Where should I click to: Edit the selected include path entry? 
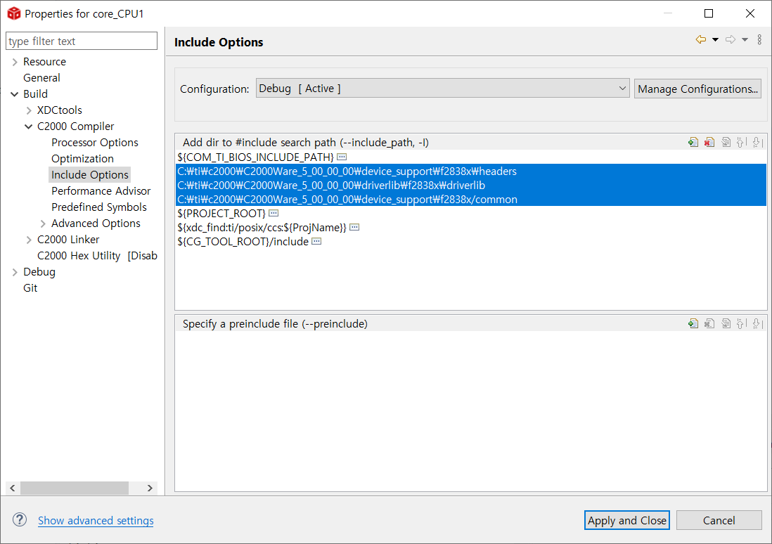[x=726, y=143]
